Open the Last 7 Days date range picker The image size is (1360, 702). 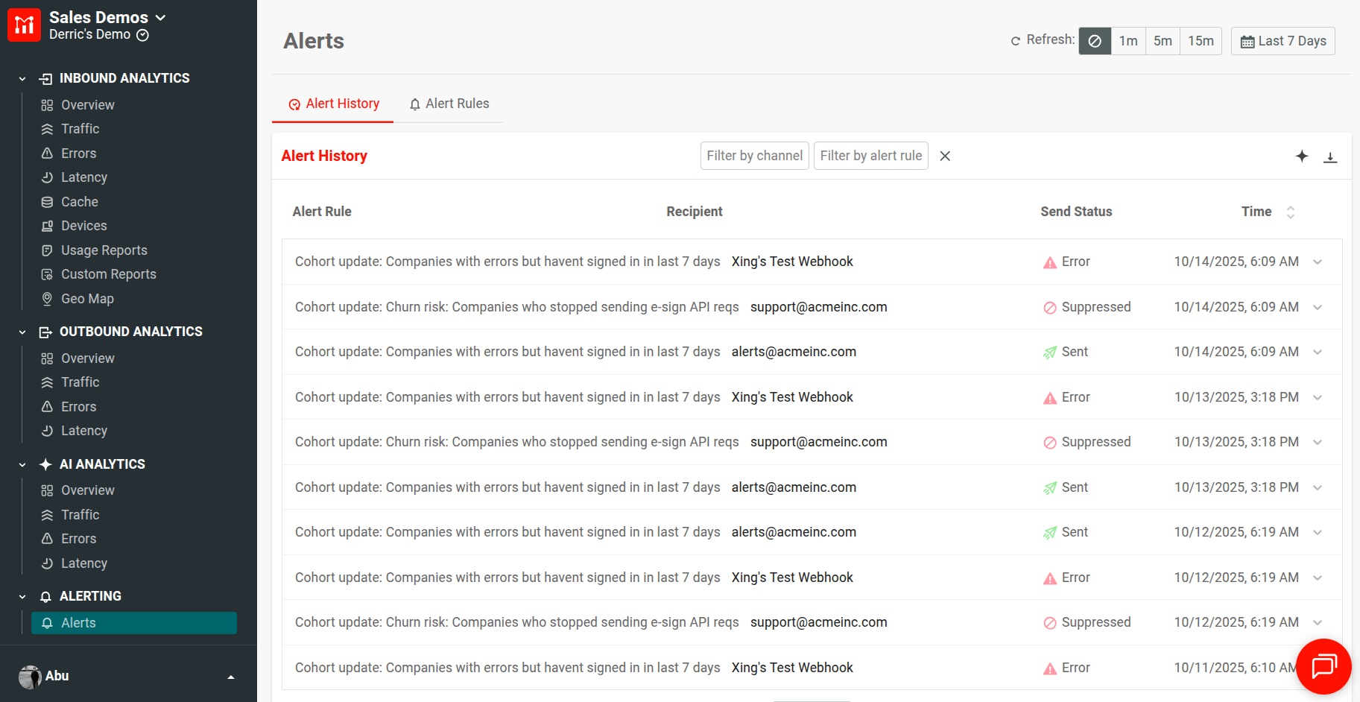click(x=1282, y=41)
